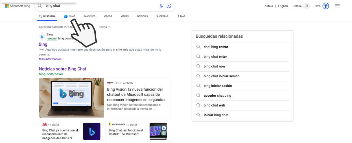Click search icon beside 'iniciar bing chat'

198,115
